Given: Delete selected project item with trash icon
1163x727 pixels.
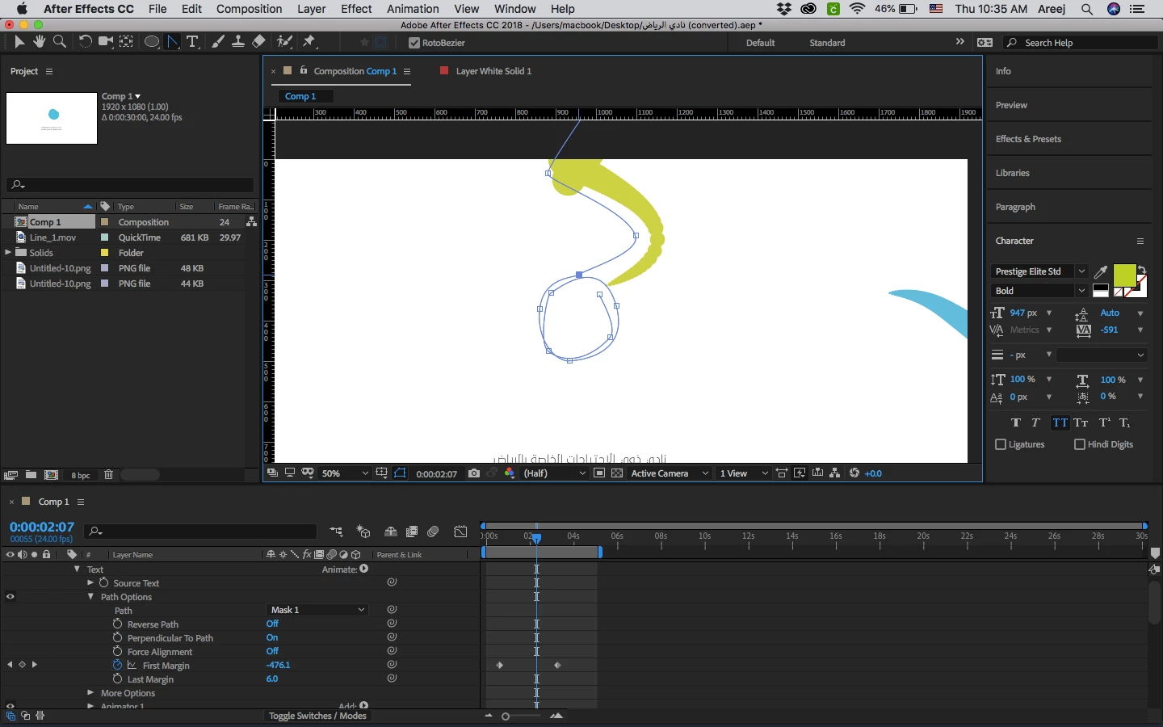Looking at the screenshot, I should tap(108, 475).
